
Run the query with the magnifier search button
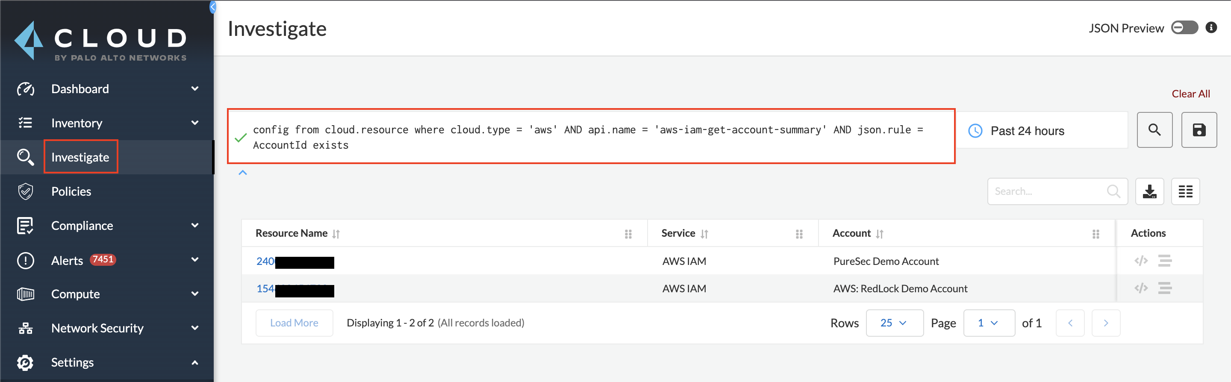pyautogui.click(x=1154, y=130)
